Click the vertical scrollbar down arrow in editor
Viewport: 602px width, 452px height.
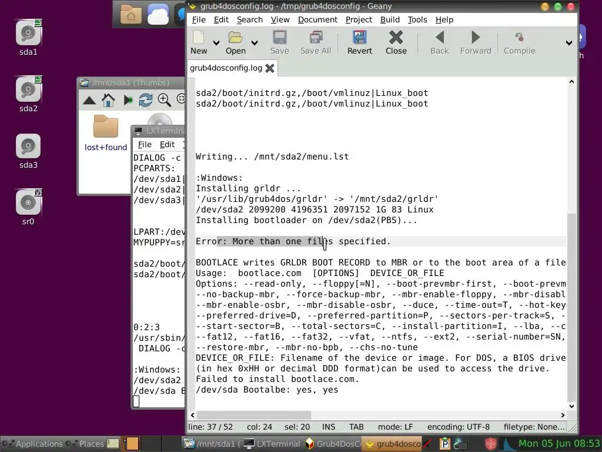571,406
